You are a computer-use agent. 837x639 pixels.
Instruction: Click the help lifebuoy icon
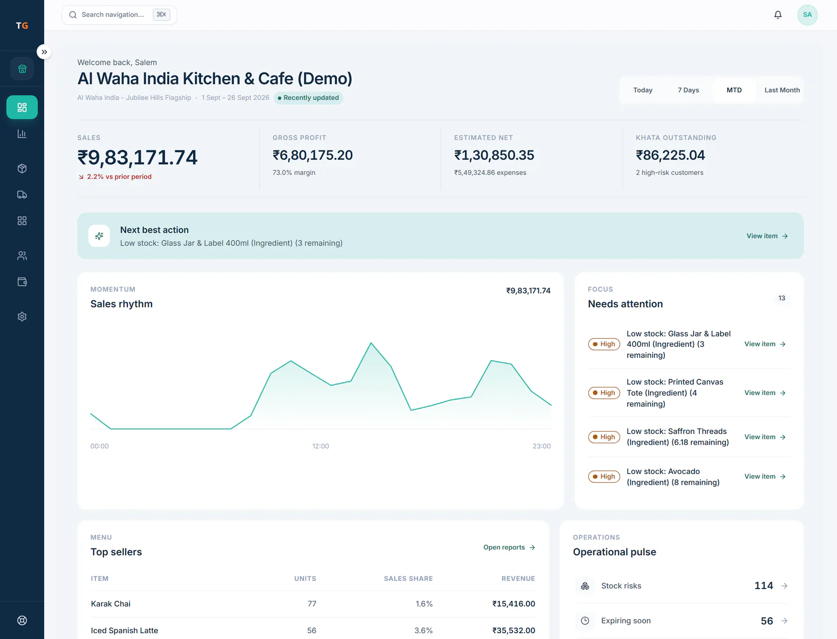(22, 620)
